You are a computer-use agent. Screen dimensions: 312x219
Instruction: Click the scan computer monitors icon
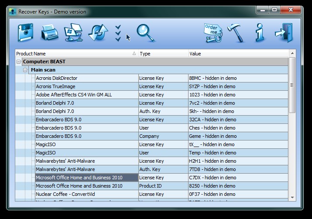pyautogui.click(x=73, y=33)
